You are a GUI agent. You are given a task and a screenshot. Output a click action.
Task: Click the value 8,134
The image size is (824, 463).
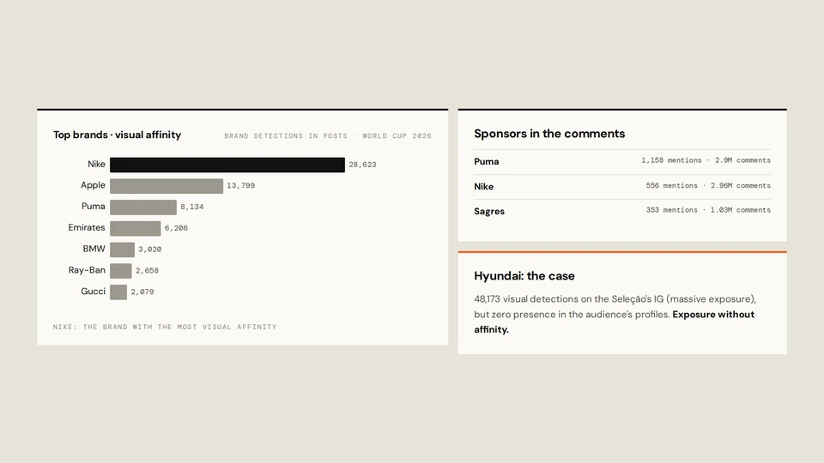click(191, 207)
